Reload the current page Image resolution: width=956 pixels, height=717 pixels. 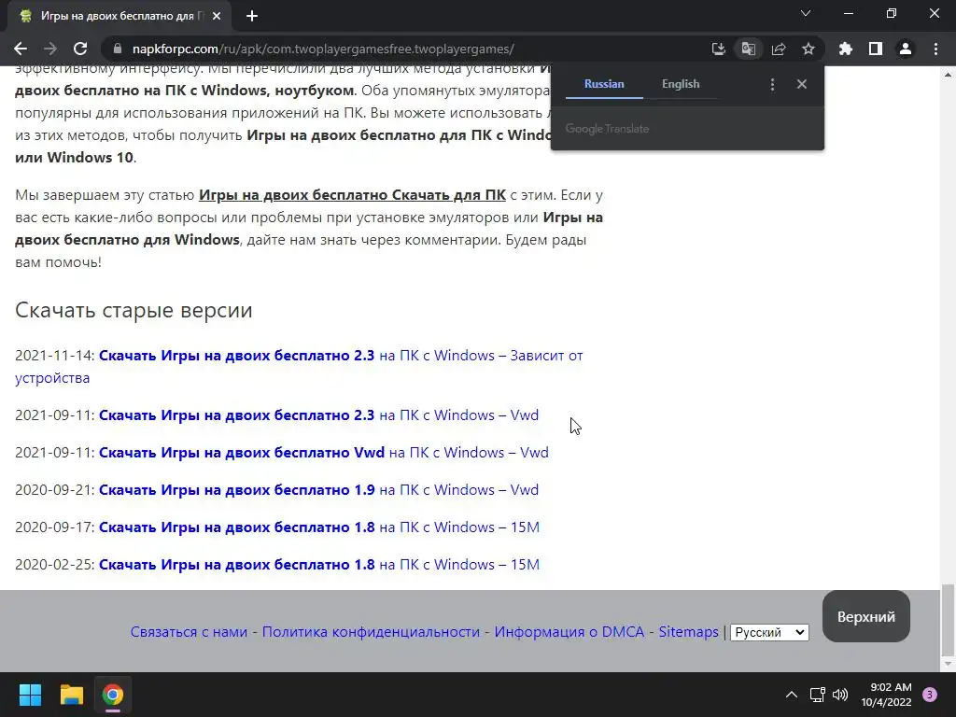coord(80,49)
